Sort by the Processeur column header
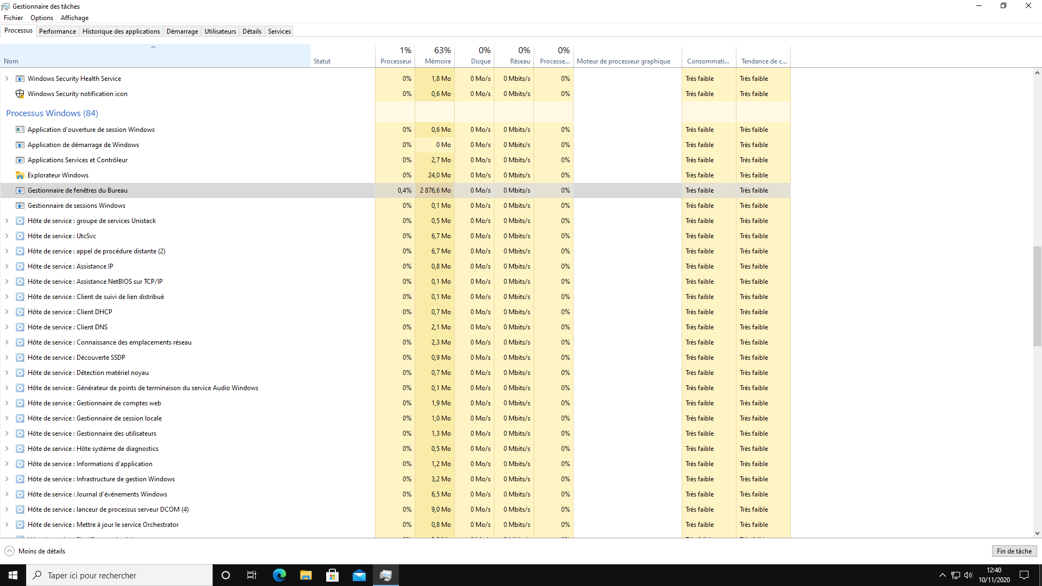Screen dimensions: 1042x586 point(395,55)
